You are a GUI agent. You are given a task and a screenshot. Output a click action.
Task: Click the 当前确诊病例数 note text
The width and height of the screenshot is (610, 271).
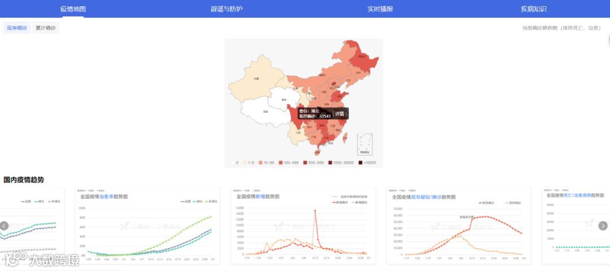pyautogui.click(x=561, y=28)
